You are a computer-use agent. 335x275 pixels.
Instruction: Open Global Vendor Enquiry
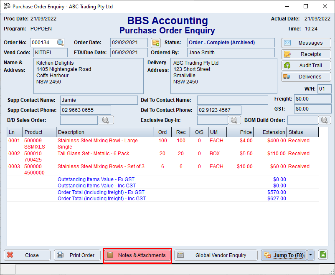216,255
